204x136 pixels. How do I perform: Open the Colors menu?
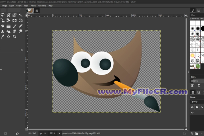click(19, 6)
